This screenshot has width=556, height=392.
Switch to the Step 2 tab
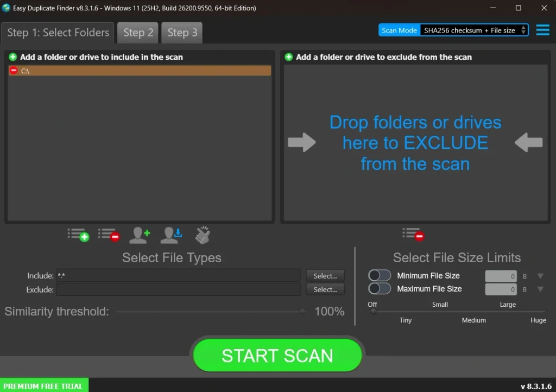(138, 33)
